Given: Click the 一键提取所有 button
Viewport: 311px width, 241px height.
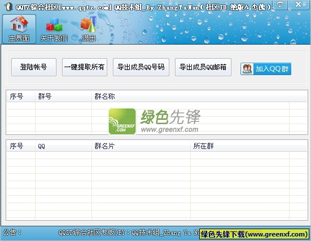Looking at the screenshot, I should tap(85, 67).
